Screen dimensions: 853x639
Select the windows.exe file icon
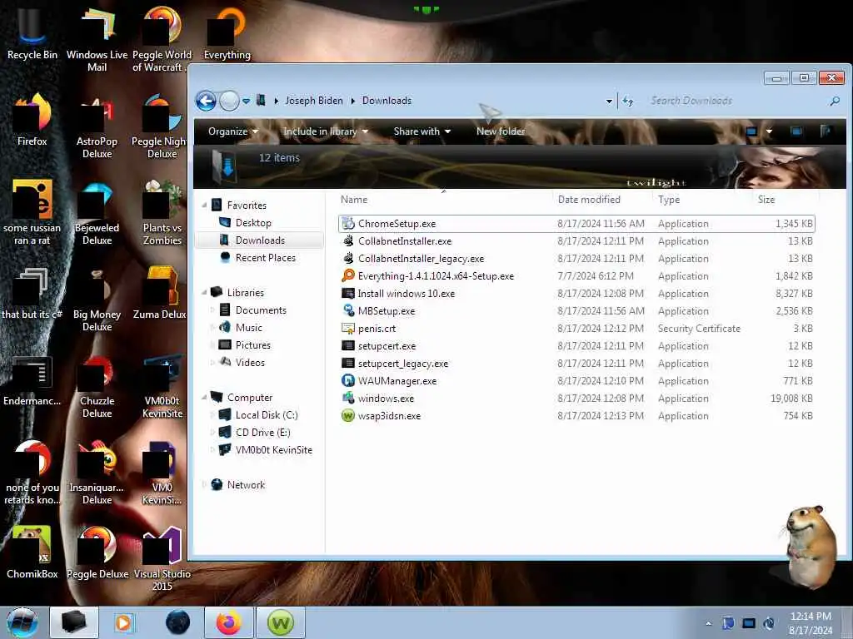pos(347,398)
